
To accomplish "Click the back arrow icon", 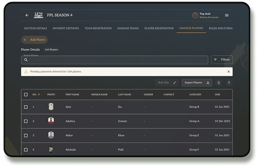I will pyautogui.click(x=27, y=15).
